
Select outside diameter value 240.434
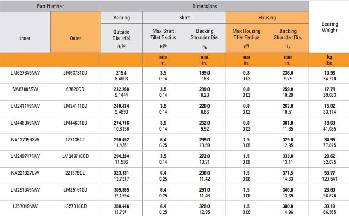[x=121, y=106]
